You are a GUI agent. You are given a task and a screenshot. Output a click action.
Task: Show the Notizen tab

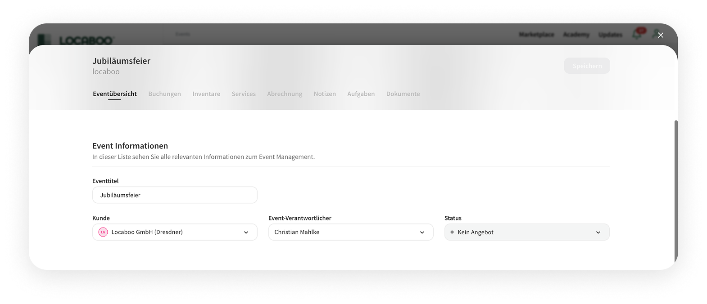325,94
